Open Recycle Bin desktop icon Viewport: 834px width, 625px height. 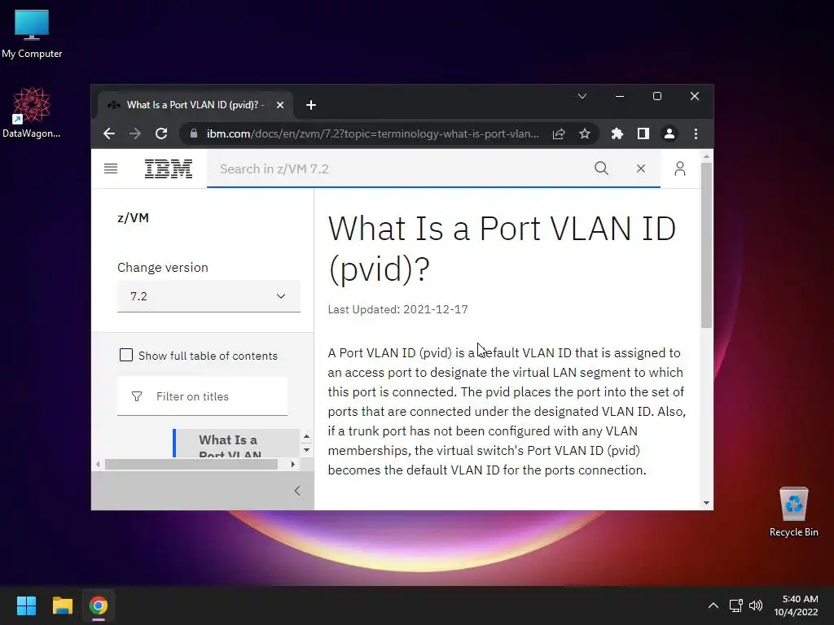793,512
